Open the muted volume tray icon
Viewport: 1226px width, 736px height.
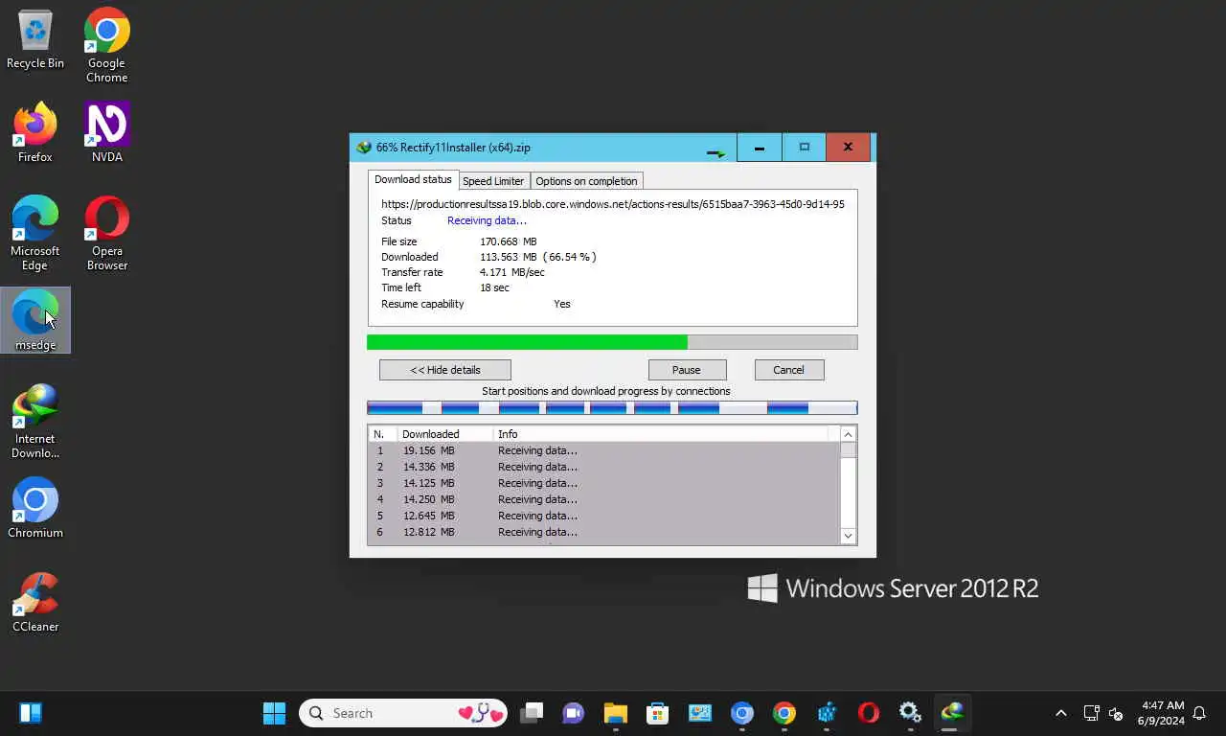pos(1116,713)
